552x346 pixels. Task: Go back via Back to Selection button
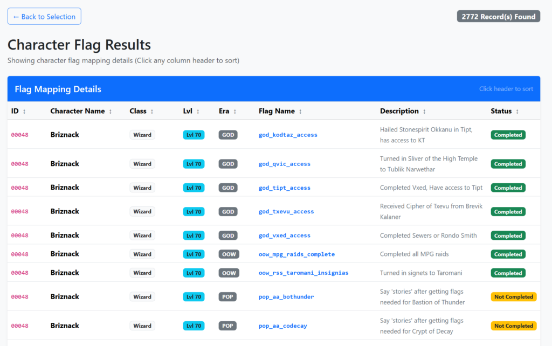coord(44,17)
